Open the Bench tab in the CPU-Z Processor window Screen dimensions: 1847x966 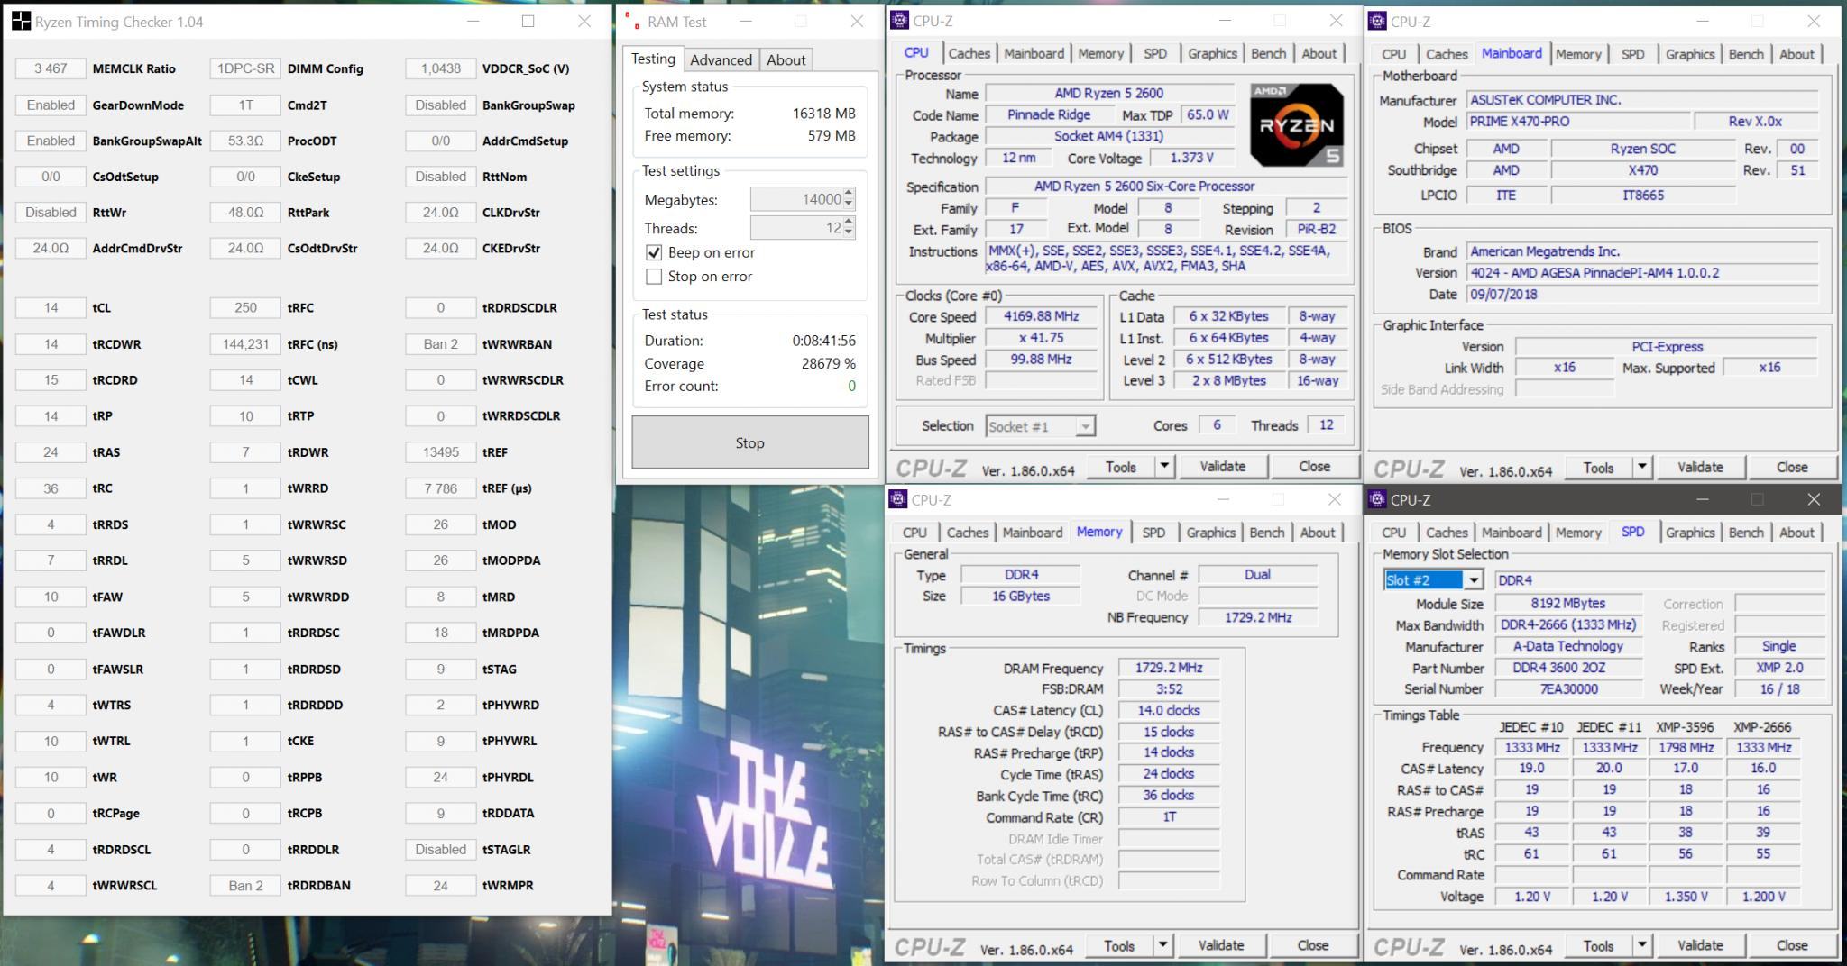(x=1268, y=53)
